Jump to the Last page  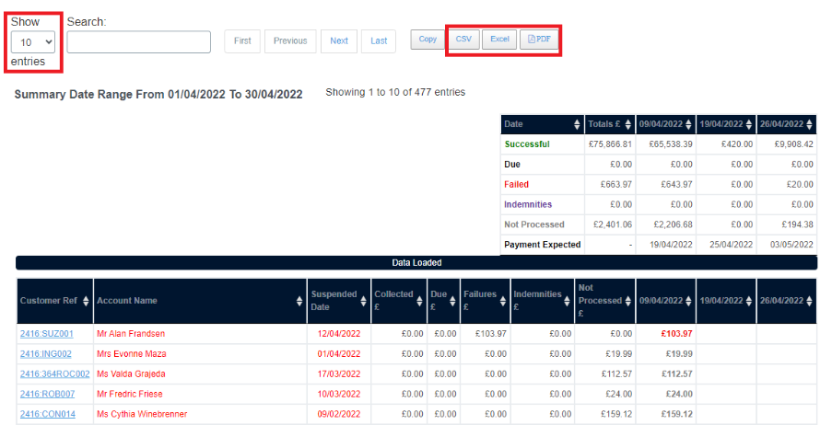[379, 41]
